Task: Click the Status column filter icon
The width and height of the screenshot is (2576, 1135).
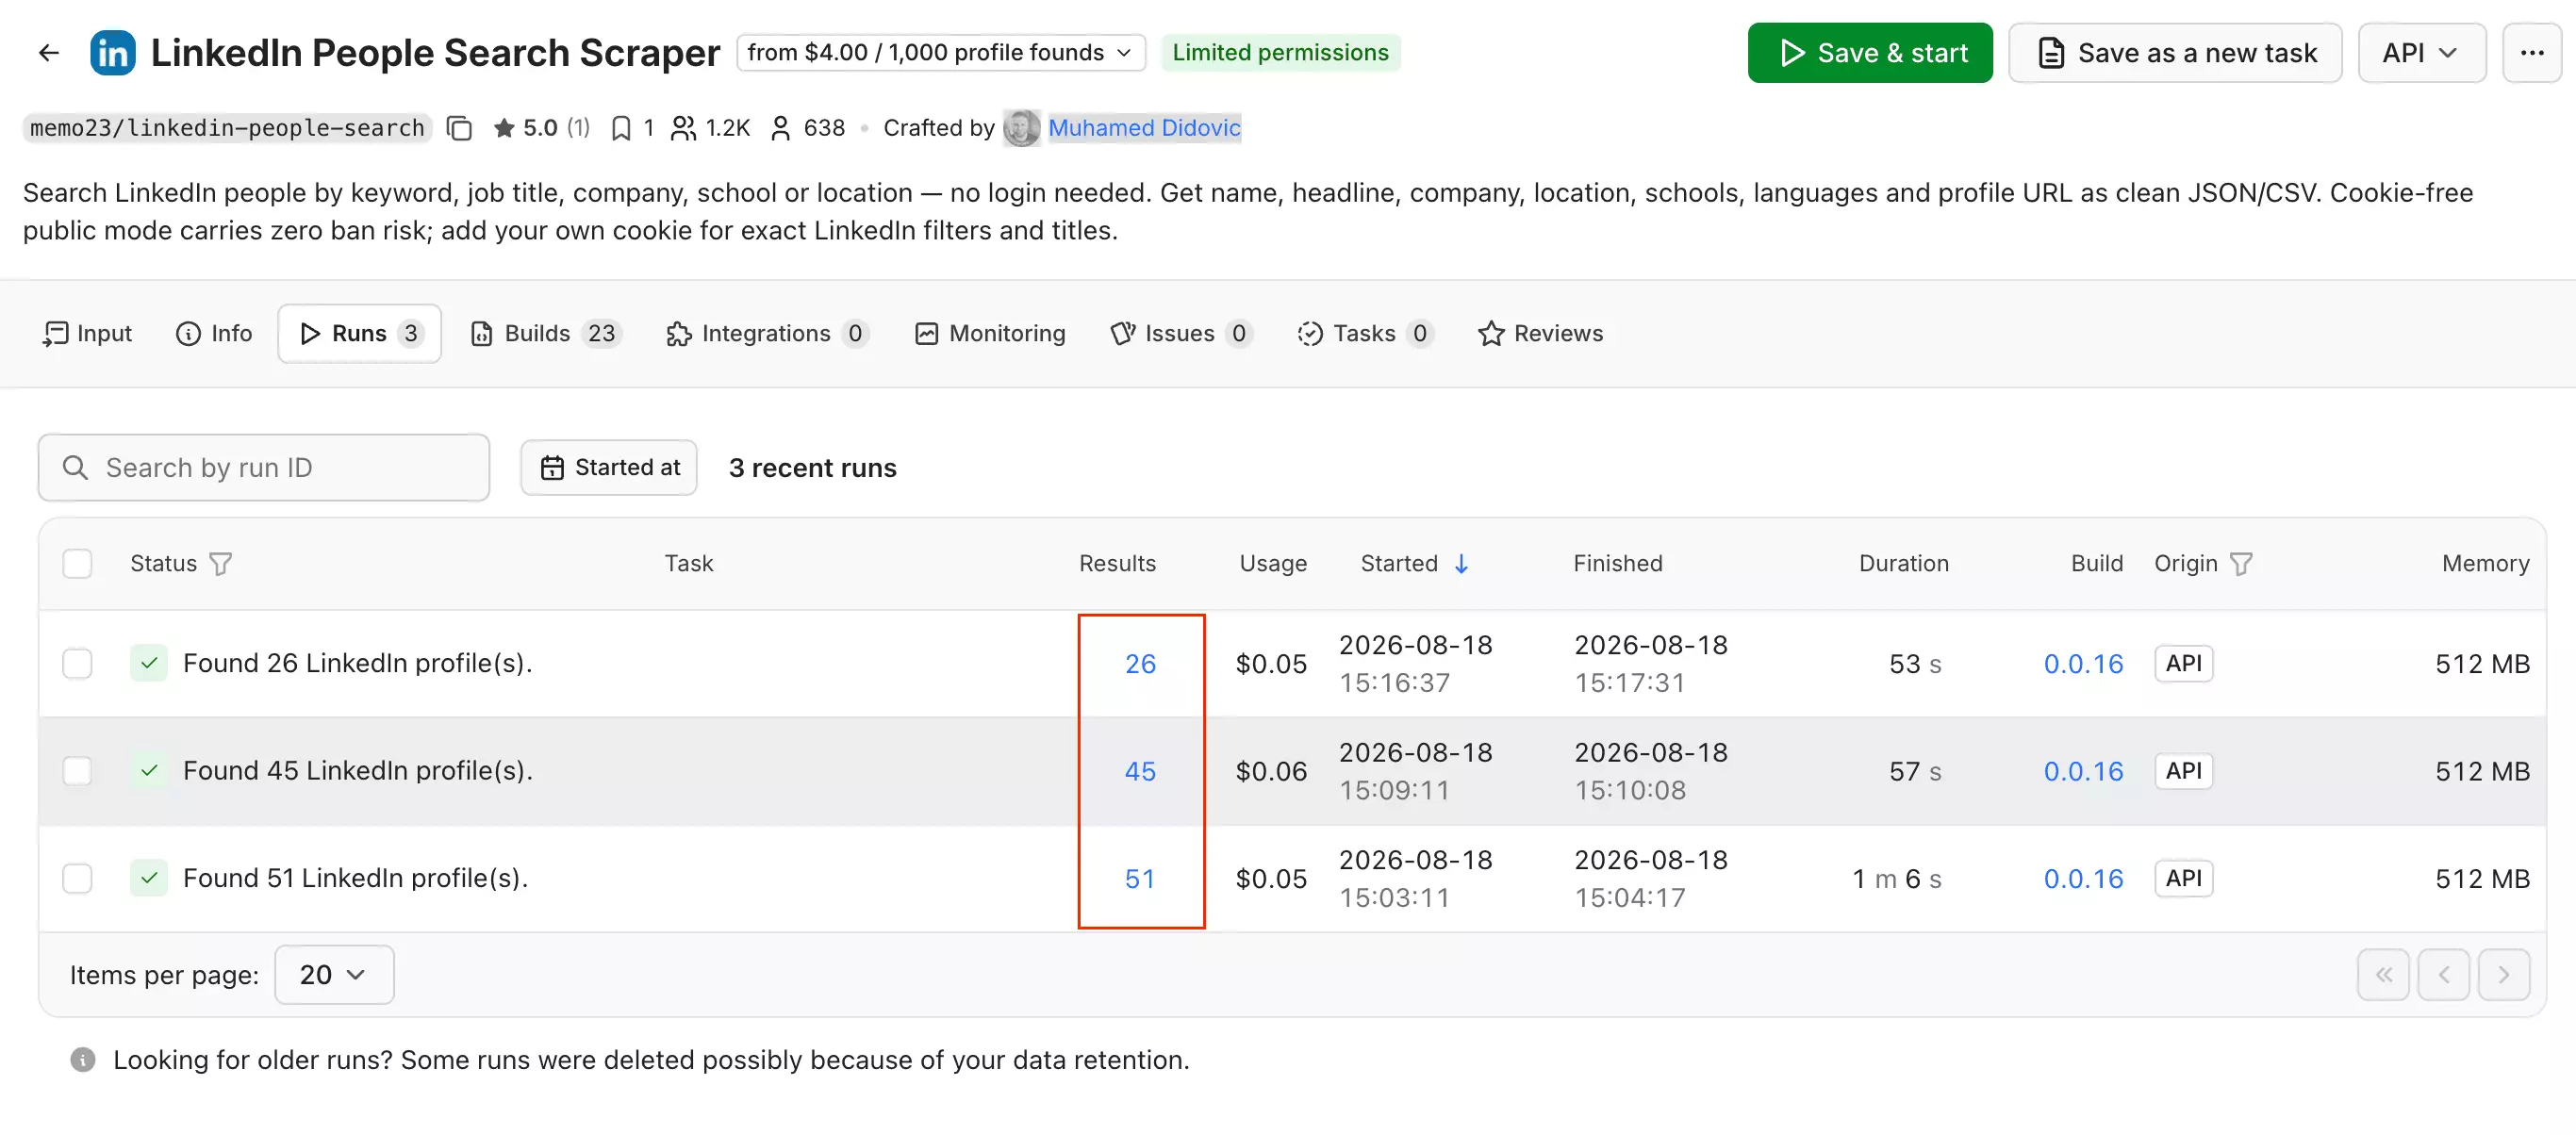Action: pos(221,564)
